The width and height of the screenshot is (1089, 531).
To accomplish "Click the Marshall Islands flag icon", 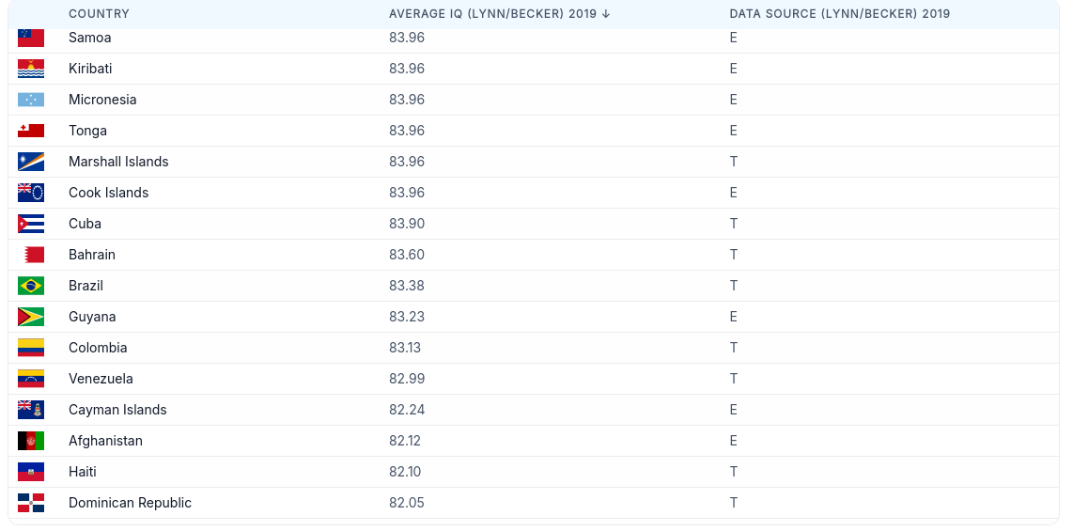I will click(31, 162).
